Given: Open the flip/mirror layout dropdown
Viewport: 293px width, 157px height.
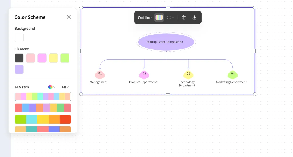Looking at the screenshot, I should (x=170, y=17).
